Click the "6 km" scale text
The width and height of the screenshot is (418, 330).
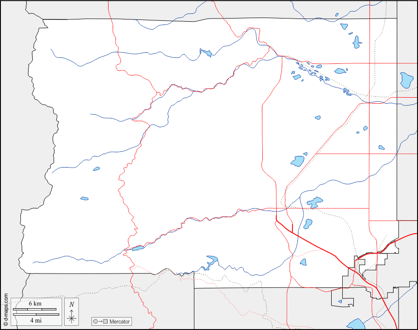(x=35, y=303)
